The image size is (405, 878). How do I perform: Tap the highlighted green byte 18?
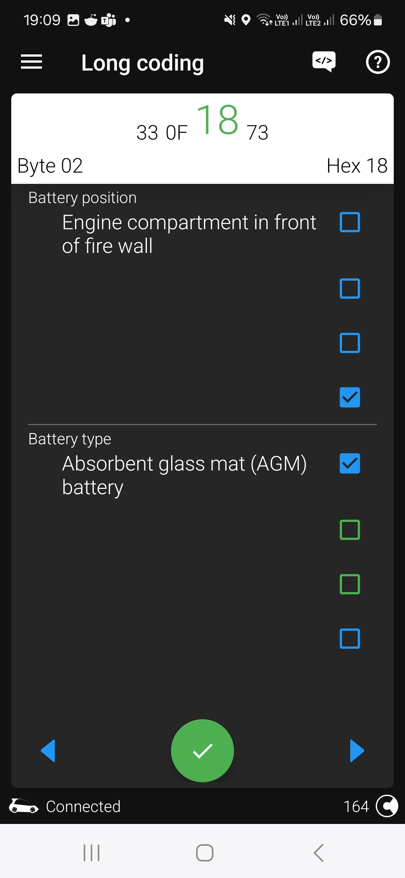click(217, 120)
